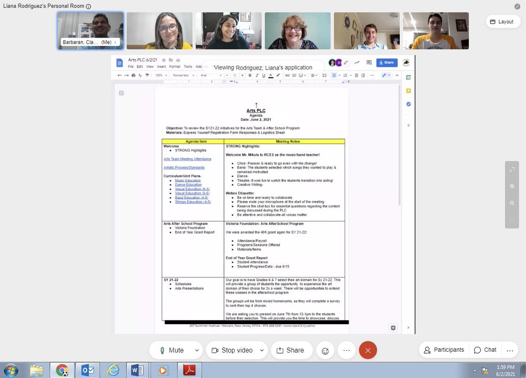Image resolution: width=526 pixels, height=378 pixels.
Task: Open Google Keep in the side panel
Action: coord(409,91)
